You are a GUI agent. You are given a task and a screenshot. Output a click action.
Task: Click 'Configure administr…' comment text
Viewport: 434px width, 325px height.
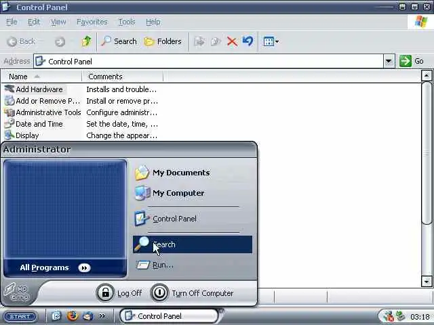pos(122,112)
